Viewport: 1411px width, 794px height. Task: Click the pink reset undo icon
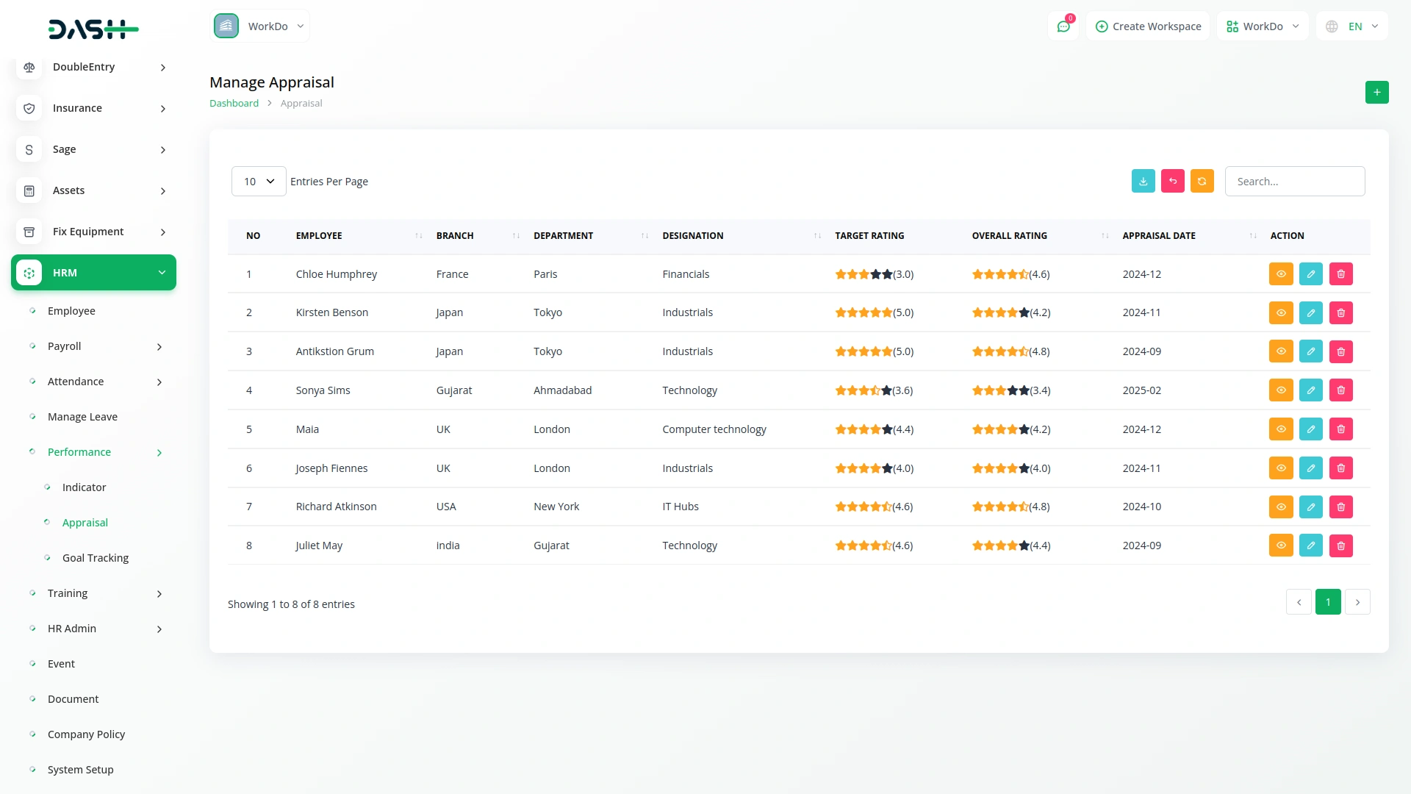(1172, 182)
